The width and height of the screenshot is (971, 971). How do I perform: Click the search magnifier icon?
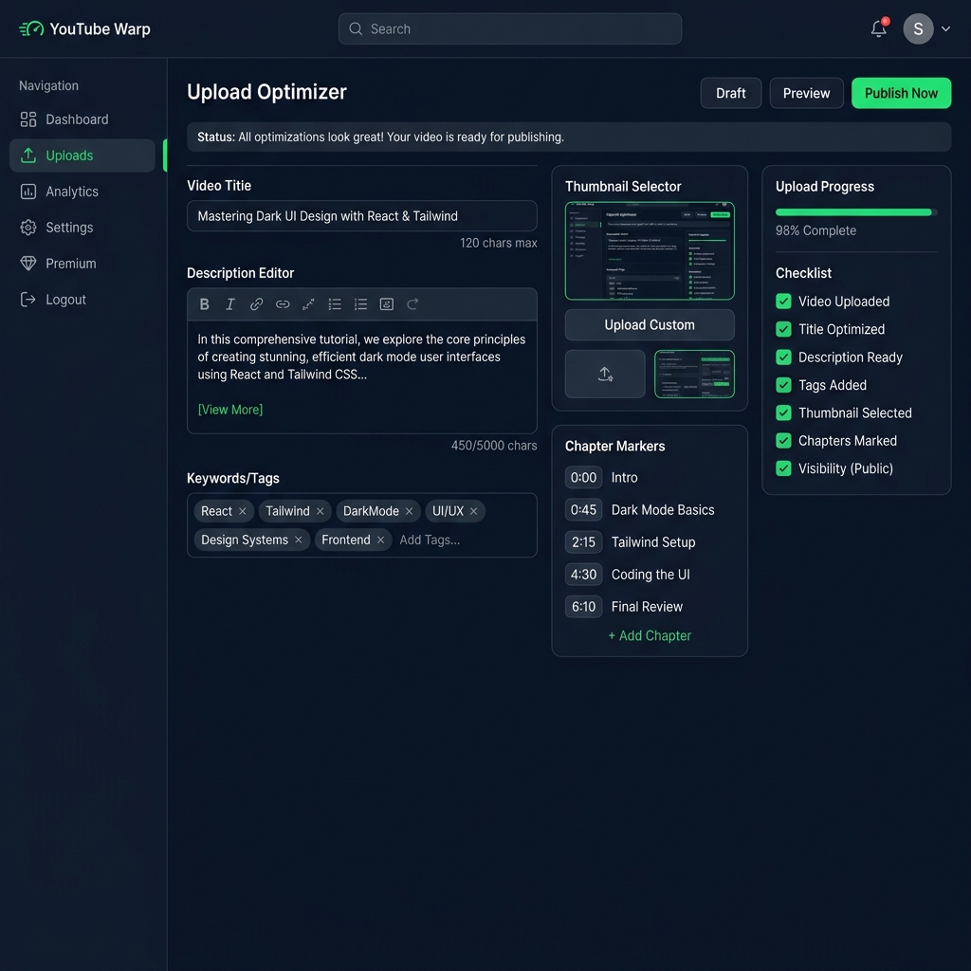point(356,29)
